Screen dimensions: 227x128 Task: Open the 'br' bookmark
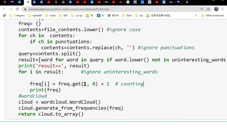tap(101, 16)
